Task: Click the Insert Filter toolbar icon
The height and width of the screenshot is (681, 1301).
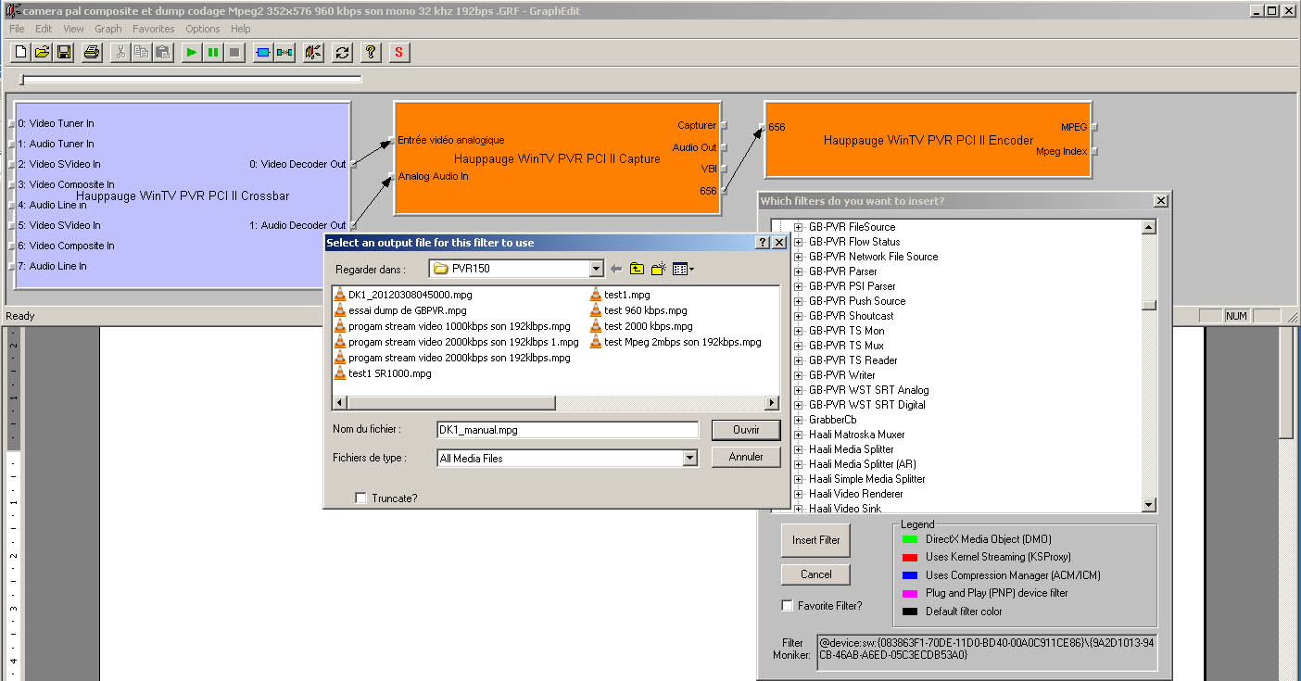Action: (262, 53)
